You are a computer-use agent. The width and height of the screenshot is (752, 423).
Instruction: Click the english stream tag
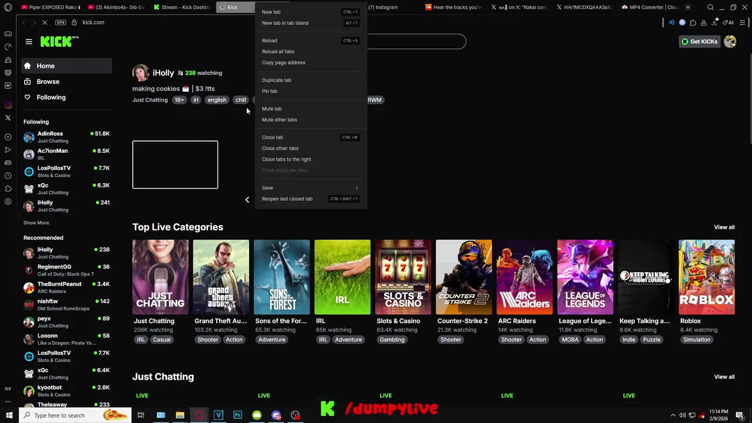click(217, 100)
